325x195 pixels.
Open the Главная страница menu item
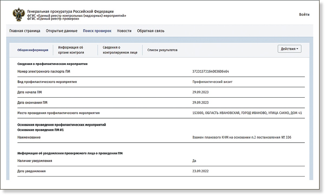point(25,31)
